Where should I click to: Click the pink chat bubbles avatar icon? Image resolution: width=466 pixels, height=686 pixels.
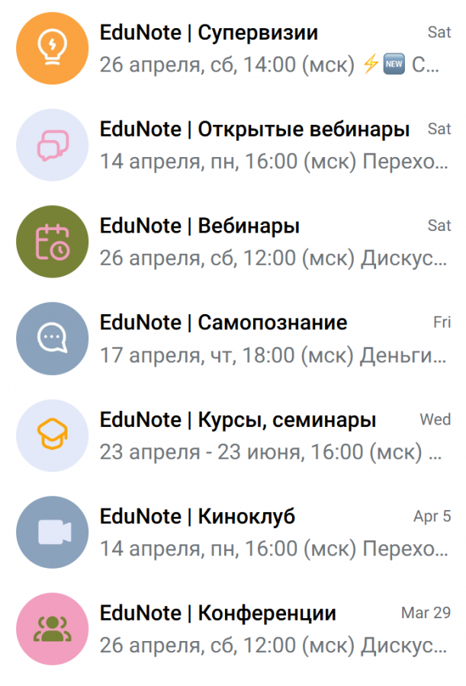[52, 145]
